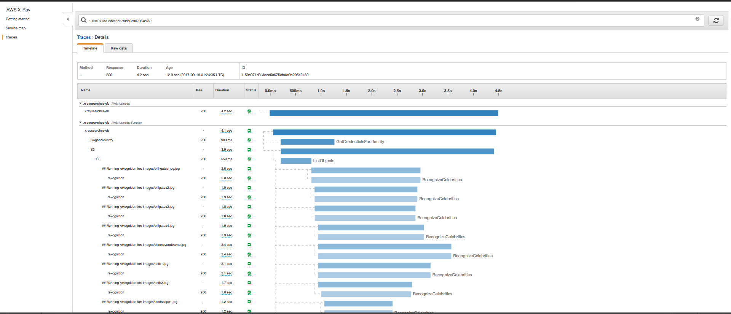Image resolution: width=731 pixels, height=314 pixels.
Task: Go to Traces breadcrumb link
Action: [84, 37]
